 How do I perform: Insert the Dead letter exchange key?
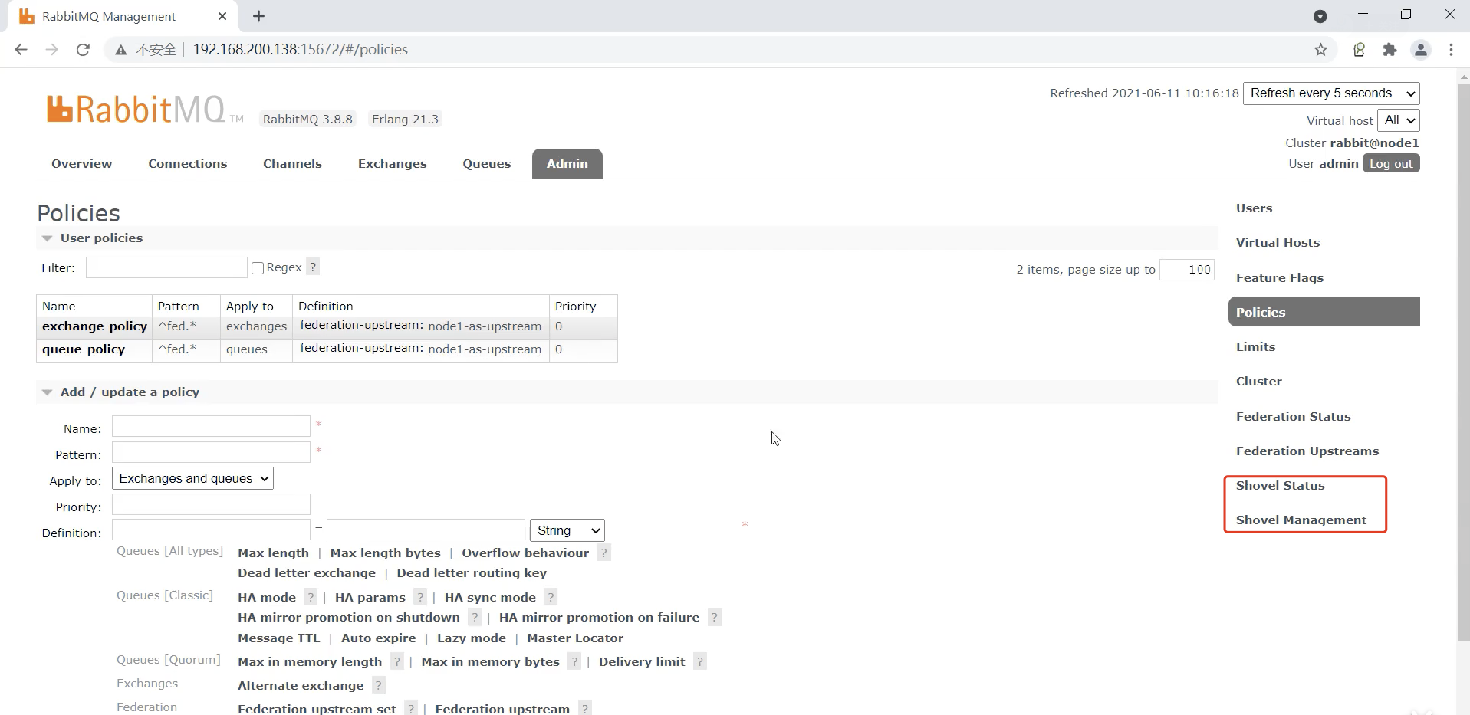[307, 573]
